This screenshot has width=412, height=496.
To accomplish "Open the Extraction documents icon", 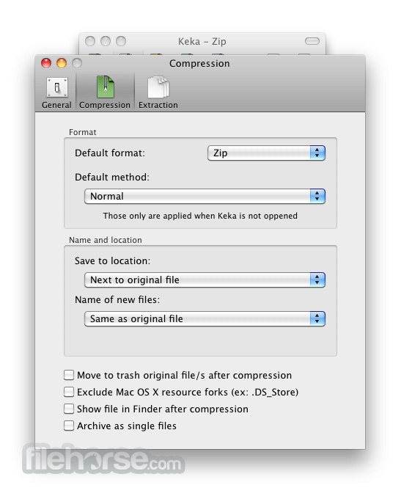I will click(158, 87).
